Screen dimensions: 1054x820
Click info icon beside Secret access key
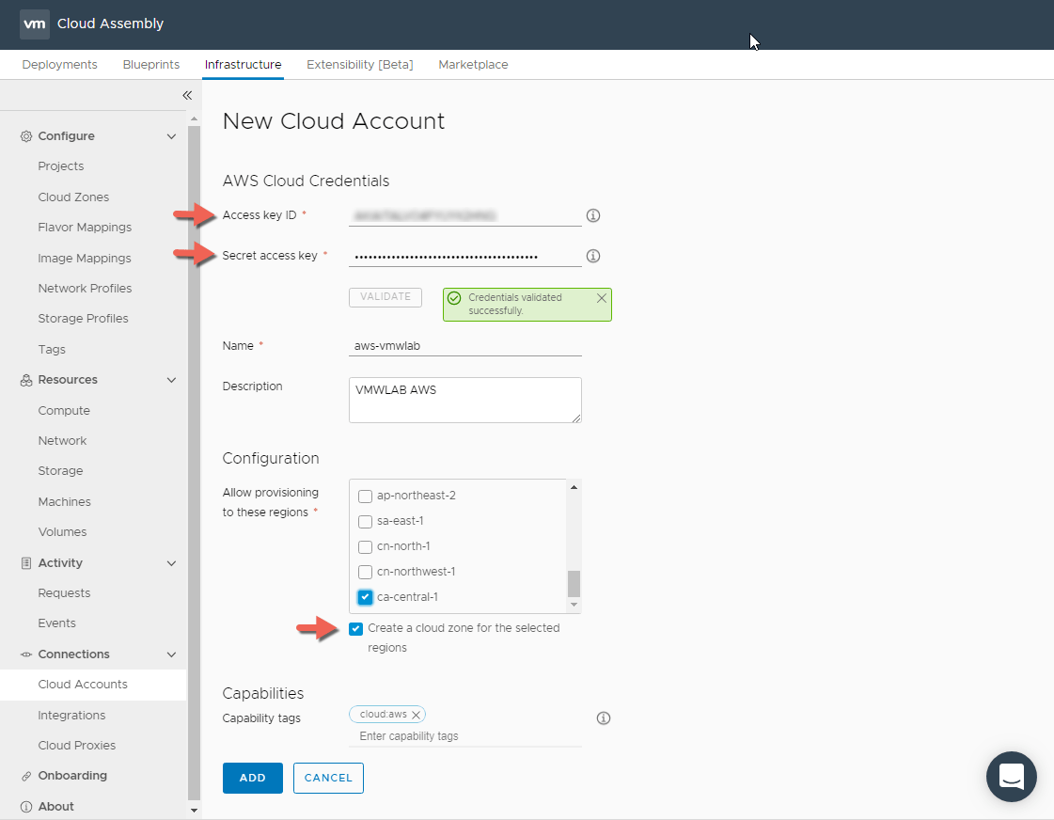click(x=592, y=256)
